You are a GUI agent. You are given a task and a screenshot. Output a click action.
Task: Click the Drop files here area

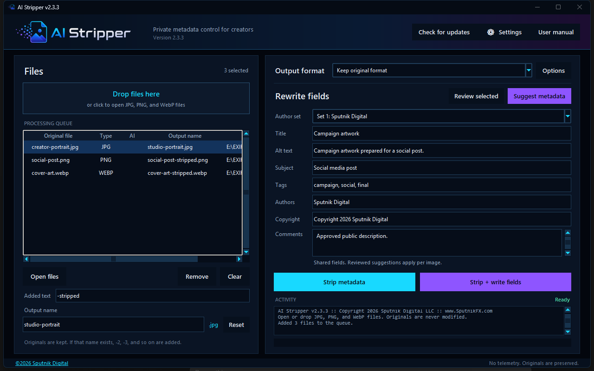(x=136, y=98)
